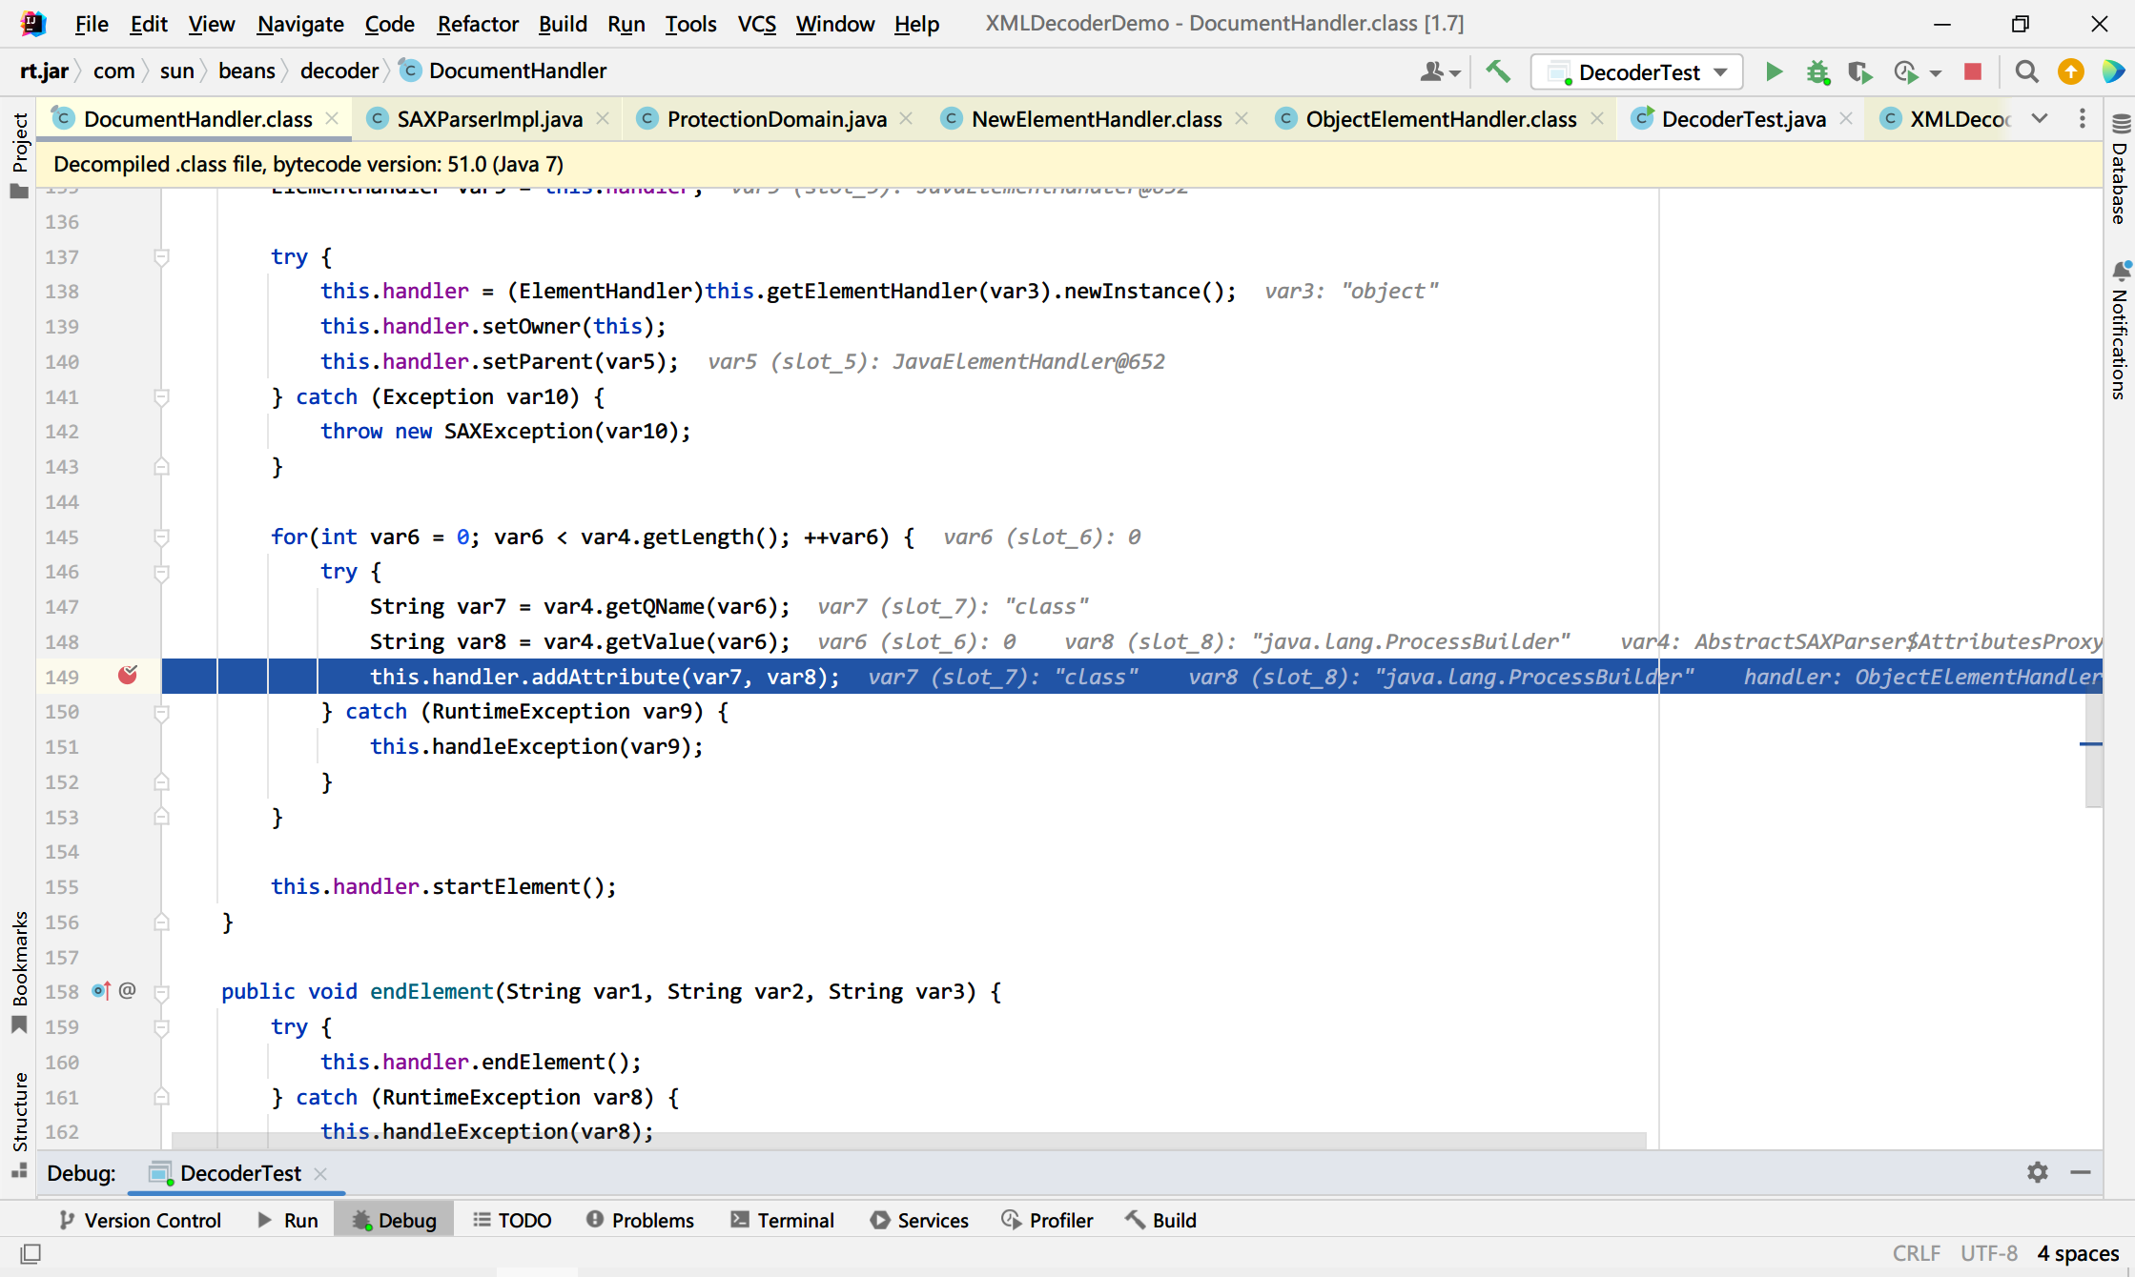This screenshot has height=1277, width=2135.
Task: Open Notifications tool window
Action: [x=2120, y=332]
